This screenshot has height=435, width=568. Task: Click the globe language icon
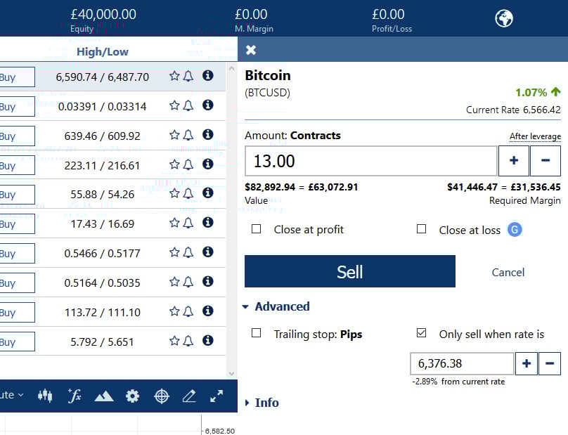pyautogui.click(x=504, y=18)
